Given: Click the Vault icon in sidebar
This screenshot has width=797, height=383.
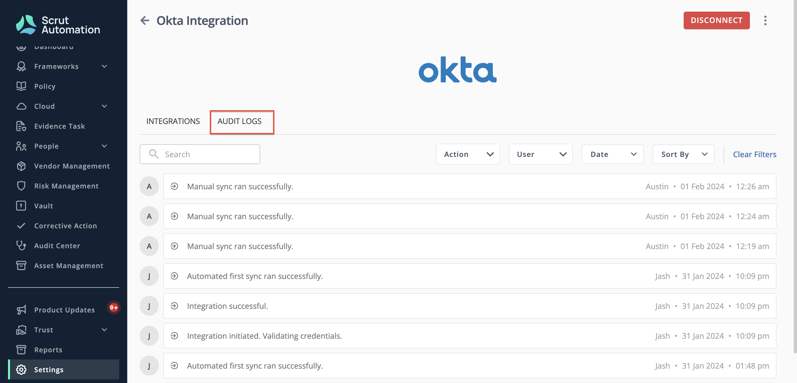Looking at the screenshot, I should click(x=21, y=206).
